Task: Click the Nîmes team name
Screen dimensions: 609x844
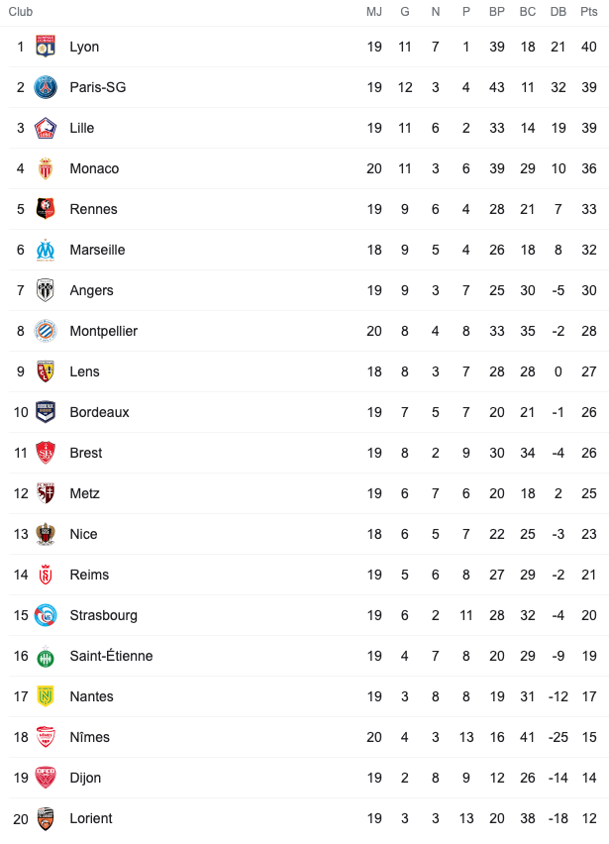Action: click(x=90, y=737)
